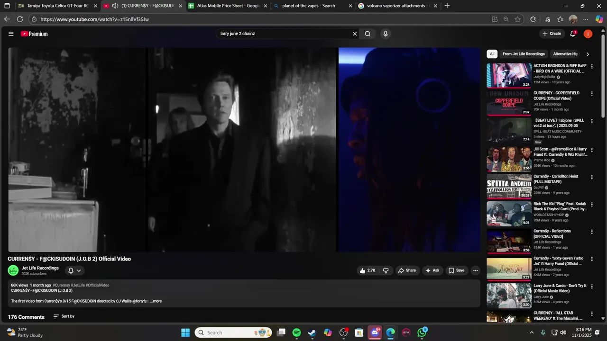Open WhatsApp from the taskbar
Image resolution: width=607 pixels, height=341 pixels.
422,332
